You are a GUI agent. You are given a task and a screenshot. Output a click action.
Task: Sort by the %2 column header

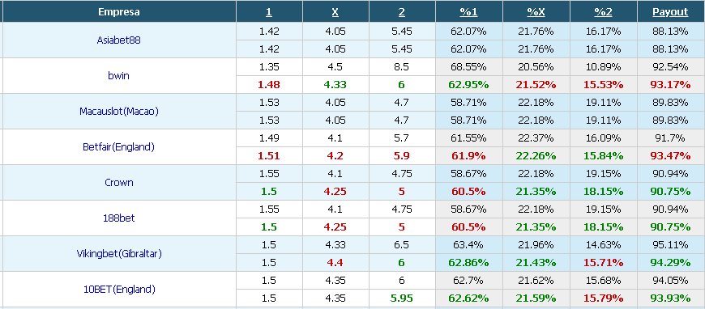603,12
